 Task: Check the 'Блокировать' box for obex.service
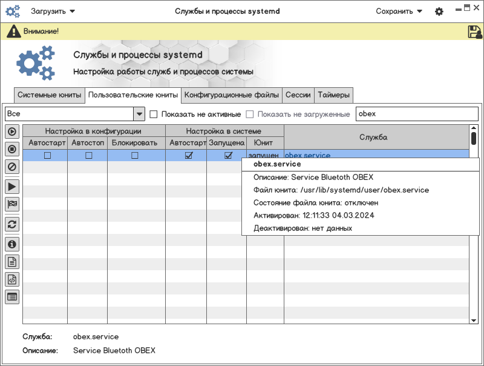[134, 156]
